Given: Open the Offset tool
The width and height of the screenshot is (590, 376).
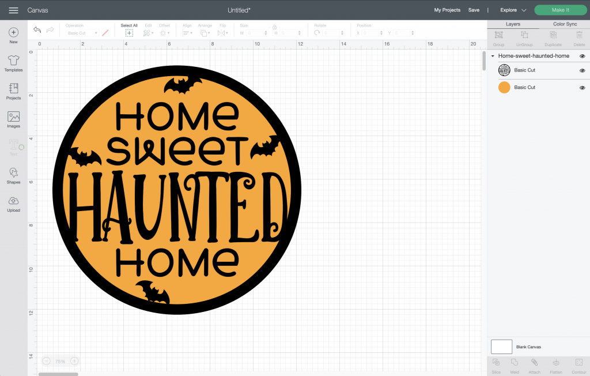Looking at the screenshot, I should [x=164, y=33].
